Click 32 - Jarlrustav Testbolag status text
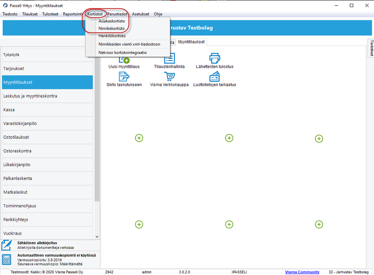Viewport: 374px width, 275px height. [x=349, y=272]
